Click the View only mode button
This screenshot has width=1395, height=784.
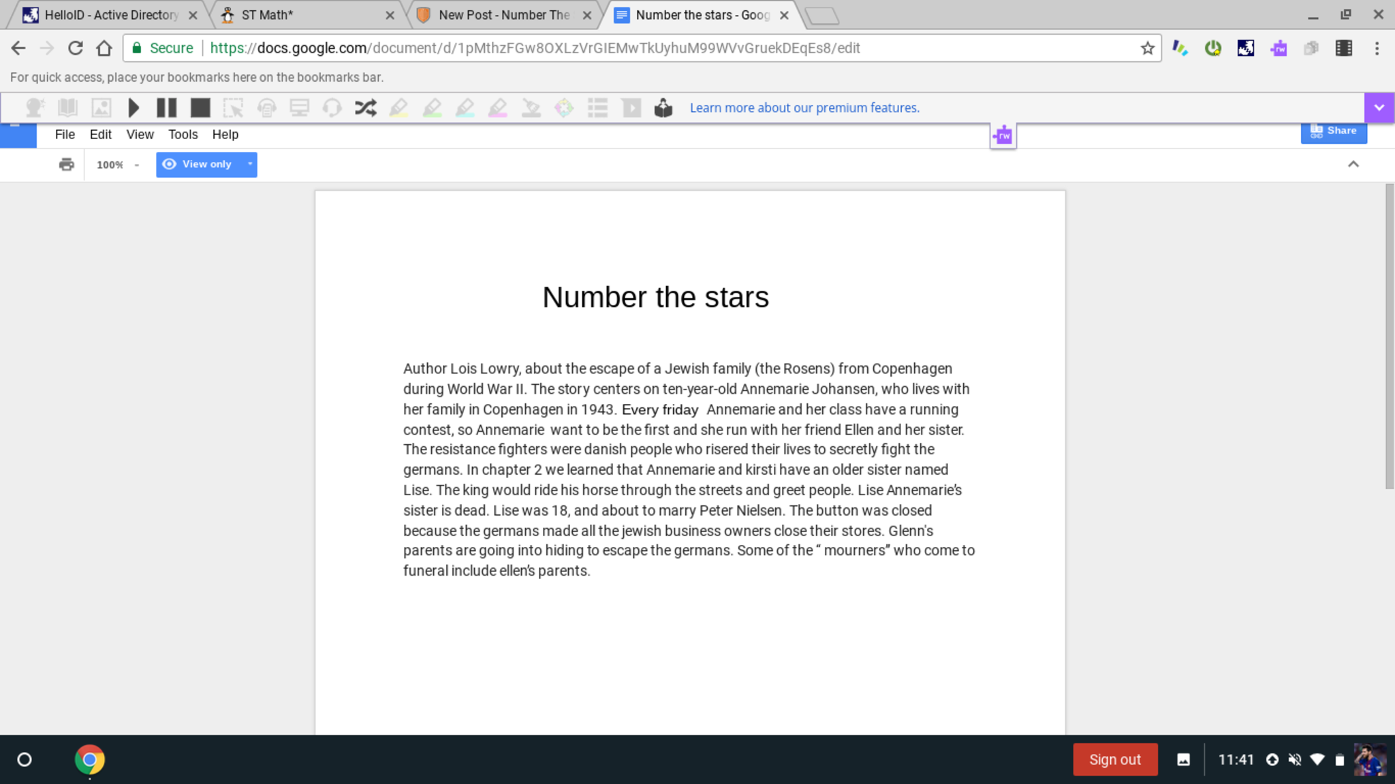tap(198, 164)
